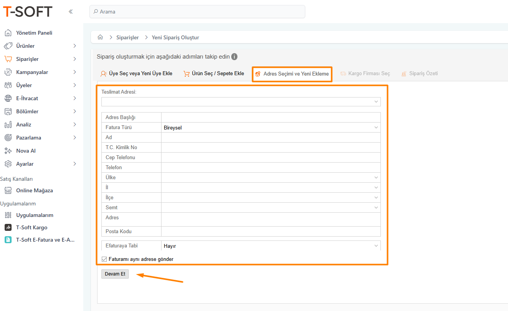
Task: Click the search magnifier icon
Action: click(x=96, y=12)
